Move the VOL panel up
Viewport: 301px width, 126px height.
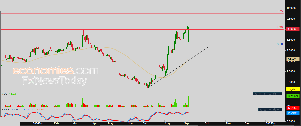coord(265,94)
